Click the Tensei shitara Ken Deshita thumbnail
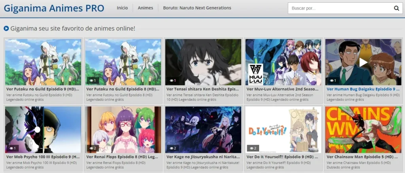Screen dimensions: 405x173 click(x=203, y=62)
